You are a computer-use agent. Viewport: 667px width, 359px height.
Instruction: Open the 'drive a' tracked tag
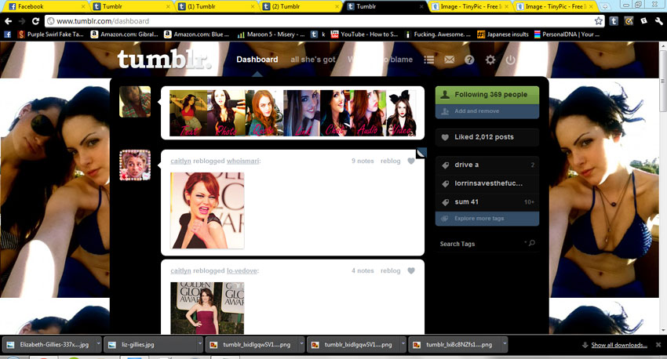(x=487, y=165)
